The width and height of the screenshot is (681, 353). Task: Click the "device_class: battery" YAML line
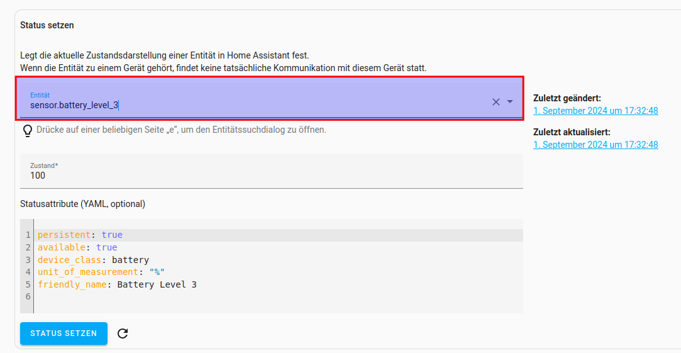tap(93, 260)
